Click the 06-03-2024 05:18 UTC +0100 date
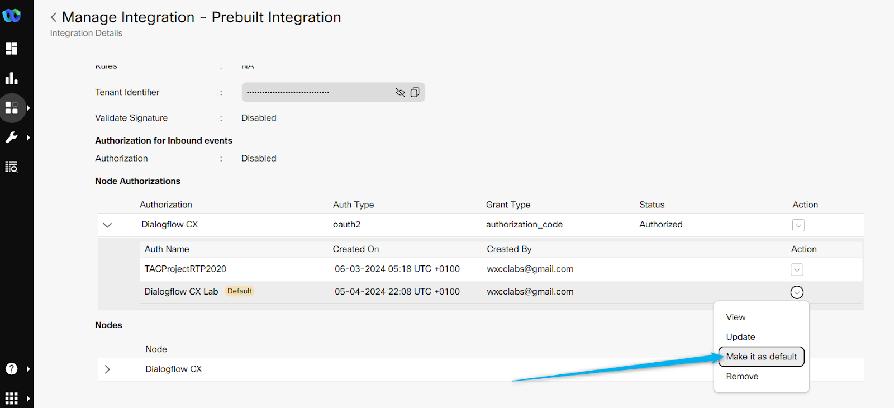894x408 pixels. coord(397,269)
